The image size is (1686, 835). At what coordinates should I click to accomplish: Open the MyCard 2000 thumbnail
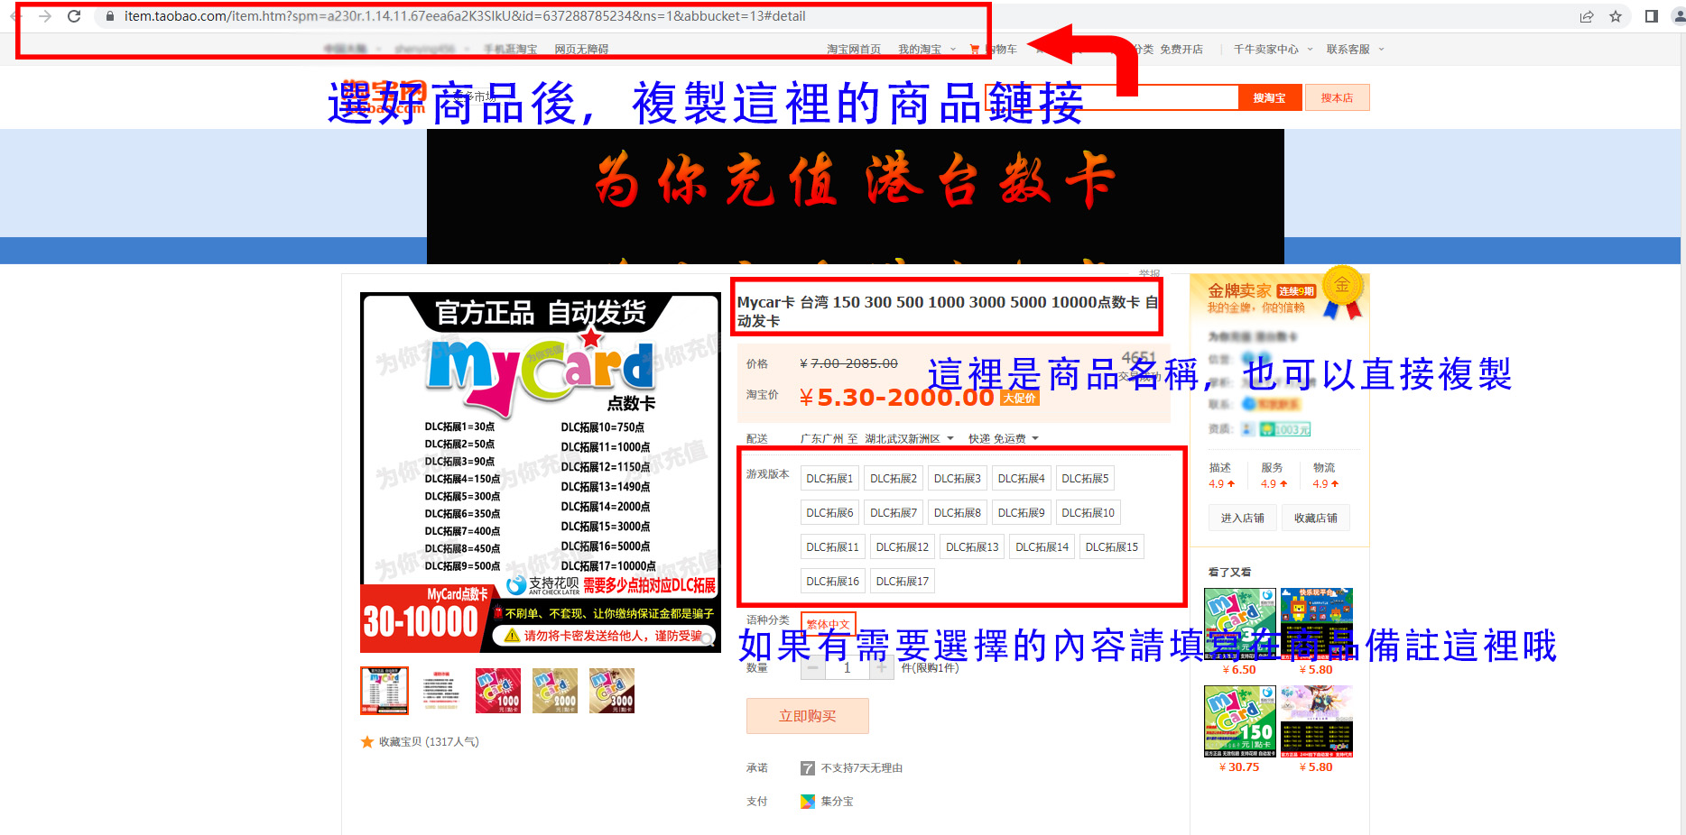pos(555,691)
